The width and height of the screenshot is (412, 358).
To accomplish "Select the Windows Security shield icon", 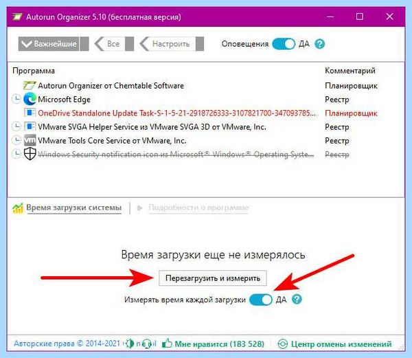I will [x=30, y=154].
